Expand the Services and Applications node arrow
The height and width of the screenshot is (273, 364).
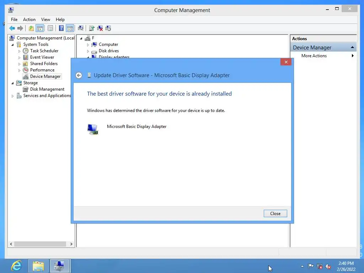point(12,96)
